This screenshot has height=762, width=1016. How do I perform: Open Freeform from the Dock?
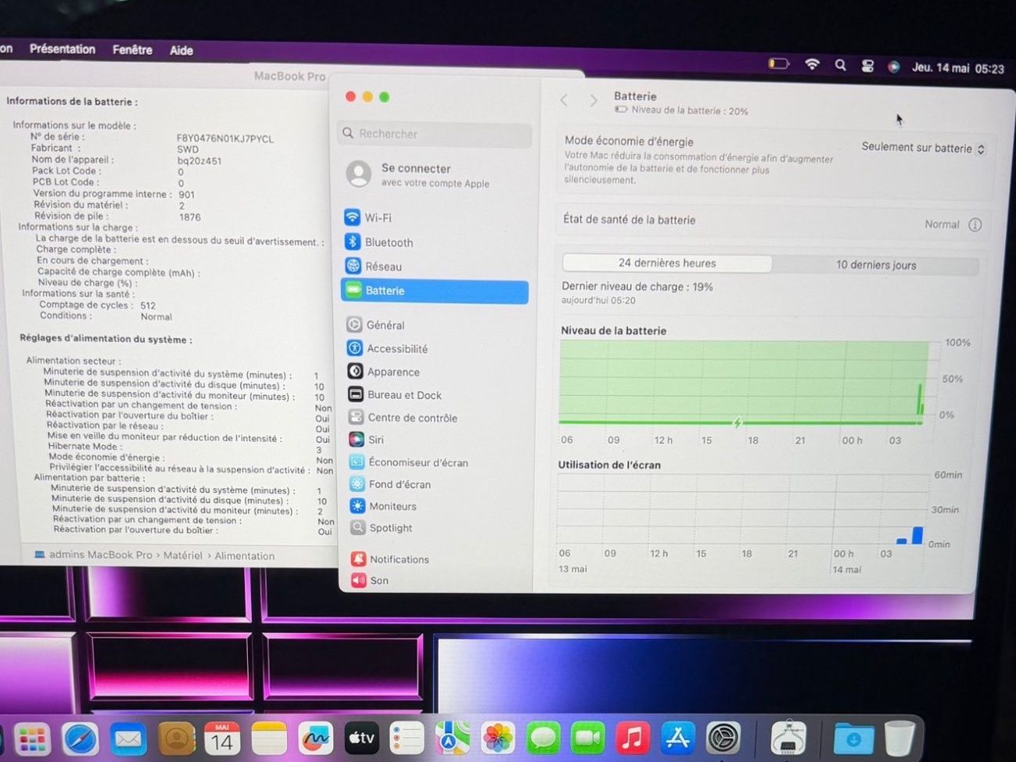pos(315,738)
